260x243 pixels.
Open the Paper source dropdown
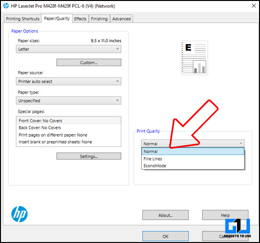[x=69, y=81]
